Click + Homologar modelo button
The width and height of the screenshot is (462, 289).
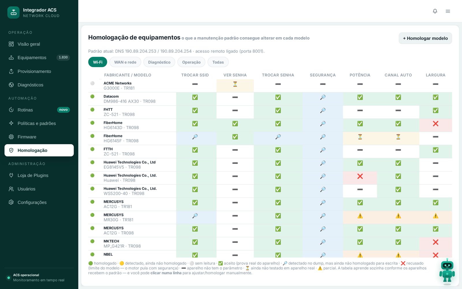click(425, 38)
